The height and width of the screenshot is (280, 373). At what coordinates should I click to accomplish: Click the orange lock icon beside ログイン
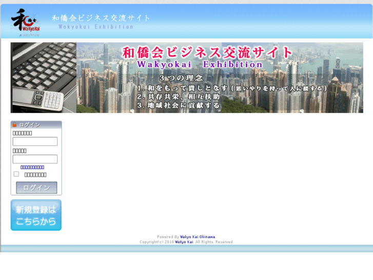point(14,124)
